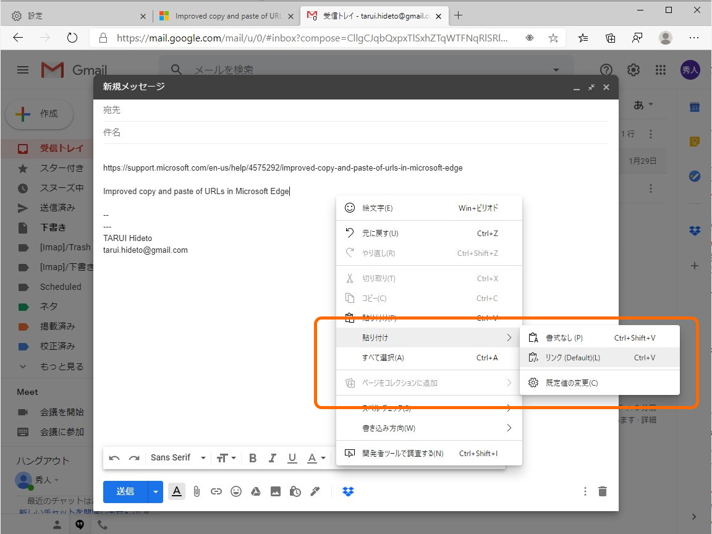Open the text size dropdown
The height and width of the screenshot is (534, 712).
(x=226, y=457)
